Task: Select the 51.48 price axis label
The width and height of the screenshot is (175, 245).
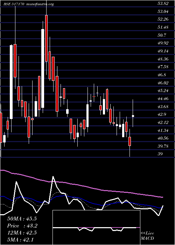Action: point(163,27)
